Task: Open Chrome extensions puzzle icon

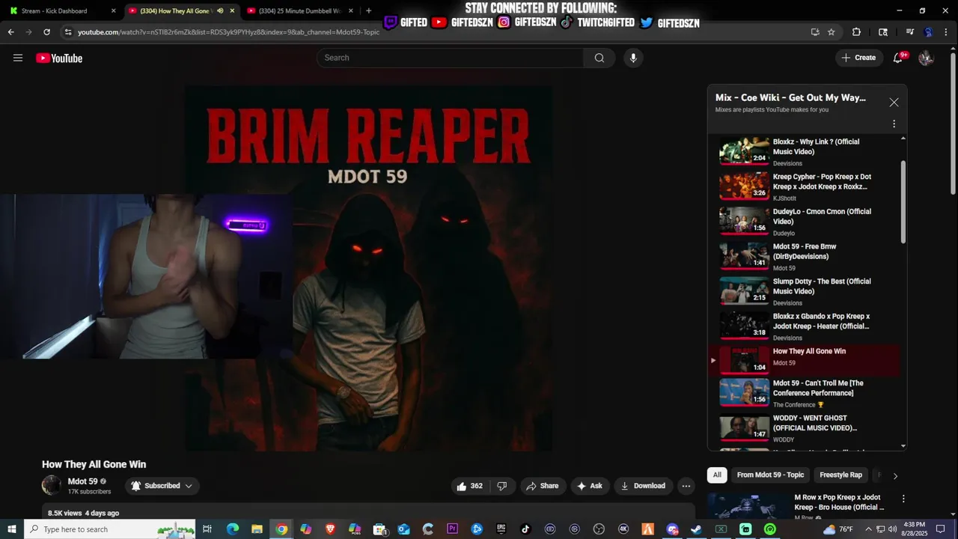Action: pyautogui.click(x=857, y=32)
